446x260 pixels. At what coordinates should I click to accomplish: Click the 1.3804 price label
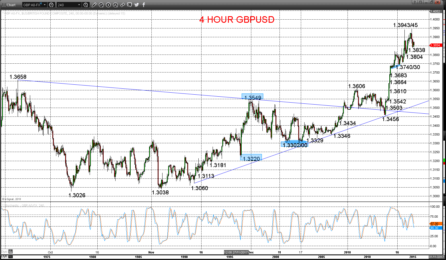click(414, 57)
